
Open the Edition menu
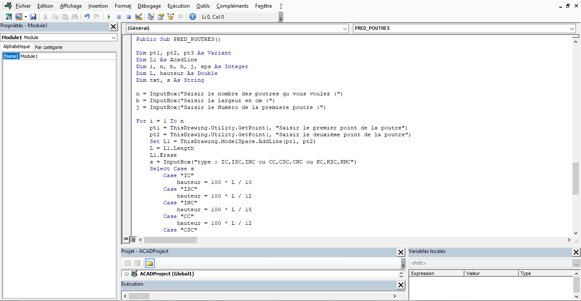(x=45, y=6)
